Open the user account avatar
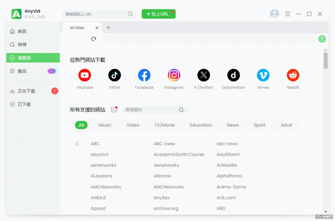Screen dimensions: 335x221 pos(274,14)
